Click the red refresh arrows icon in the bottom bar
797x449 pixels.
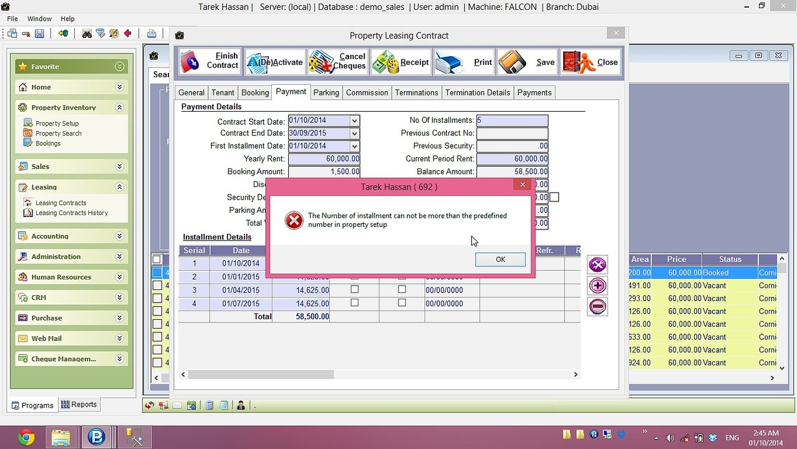[x=150, y=405]
